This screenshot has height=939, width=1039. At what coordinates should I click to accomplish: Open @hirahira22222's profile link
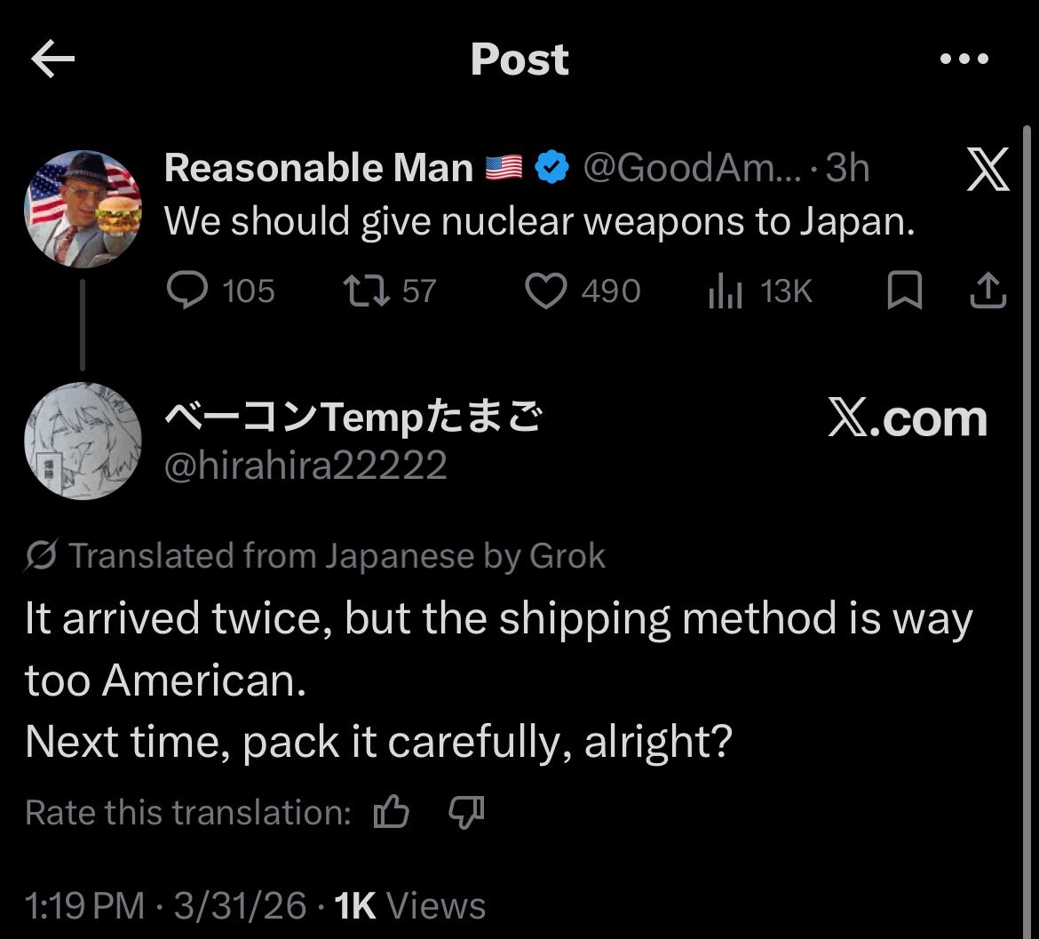(x=306, y=464)
